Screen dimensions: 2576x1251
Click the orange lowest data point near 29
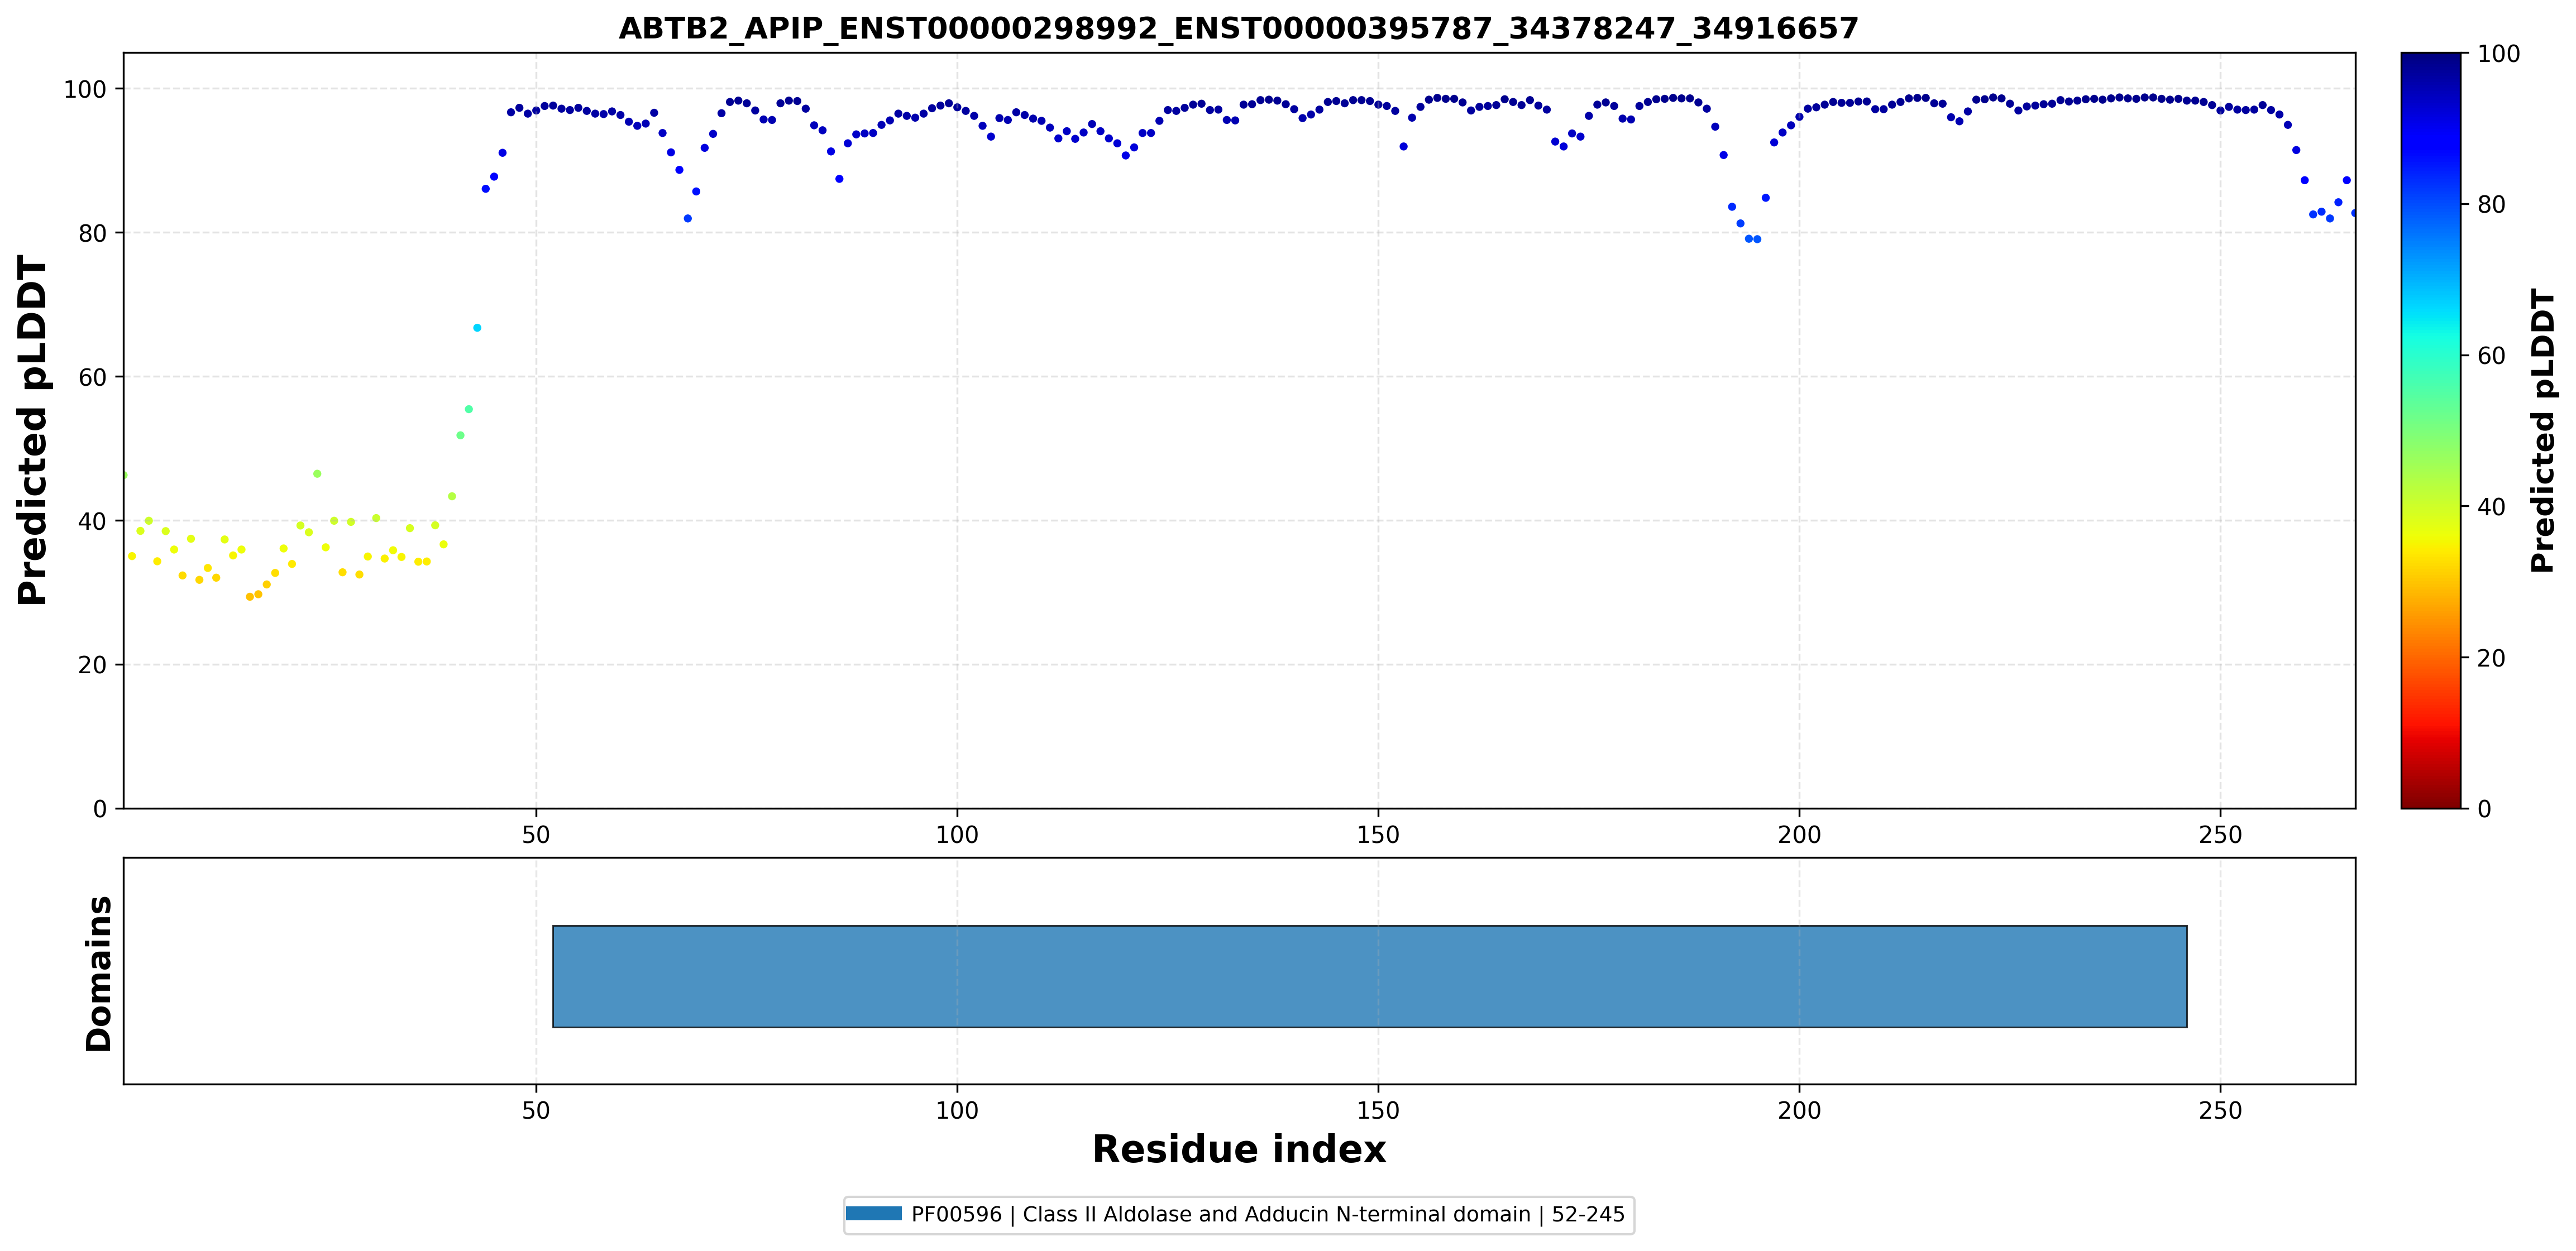coord(250,597)
